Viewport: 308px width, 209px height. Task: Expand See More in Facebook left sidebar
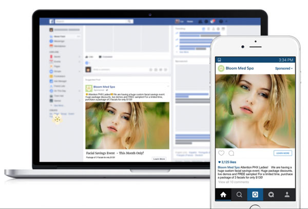(58, 105)
